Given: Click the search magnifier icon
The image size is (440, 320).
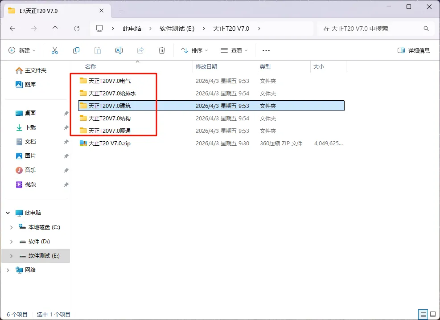Looking at the screenshot, I should (x=426, y=29).
